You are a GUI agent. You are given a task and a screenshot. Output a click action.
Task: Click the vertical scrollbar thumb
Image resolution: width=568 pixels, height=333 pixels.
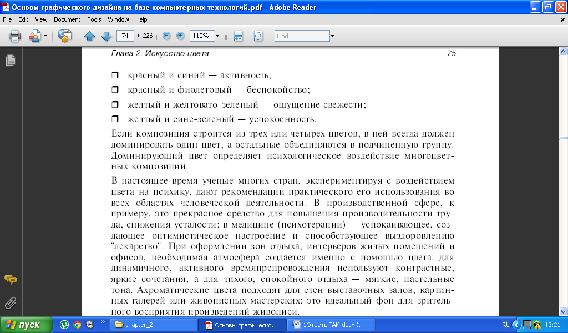click(x=564, y=138)
